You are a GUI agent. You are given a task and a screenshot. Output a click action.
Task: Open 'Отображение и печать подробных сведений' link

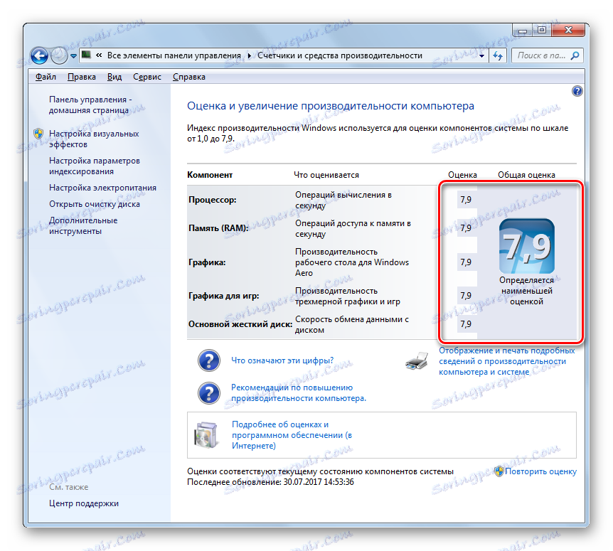tap(506, 361)
